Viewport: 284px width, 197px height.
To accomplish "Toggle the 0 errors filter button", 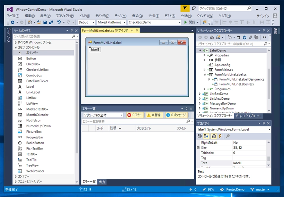I will point(135,115).
